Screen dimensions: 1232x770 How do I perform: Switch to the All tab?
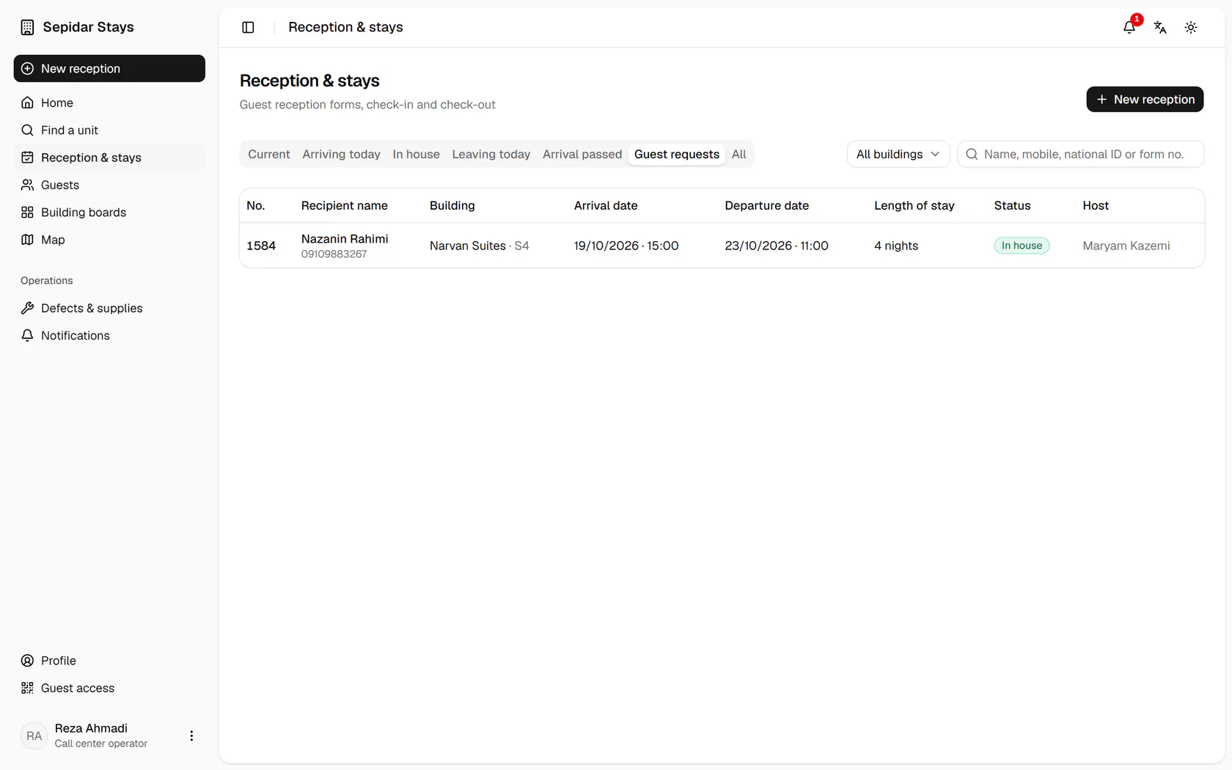(738, 154)
